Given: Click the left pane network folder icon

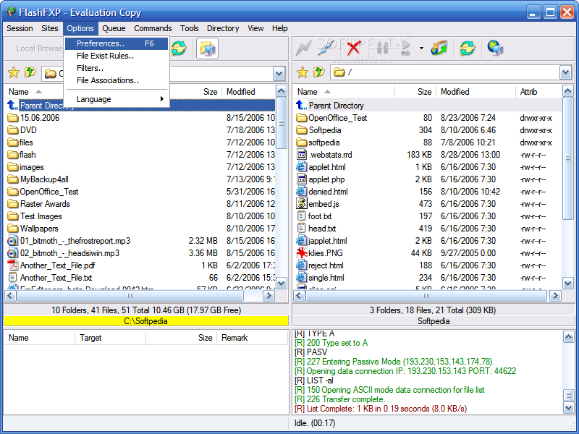Looking at the screenshot, I should coord(207,48).
